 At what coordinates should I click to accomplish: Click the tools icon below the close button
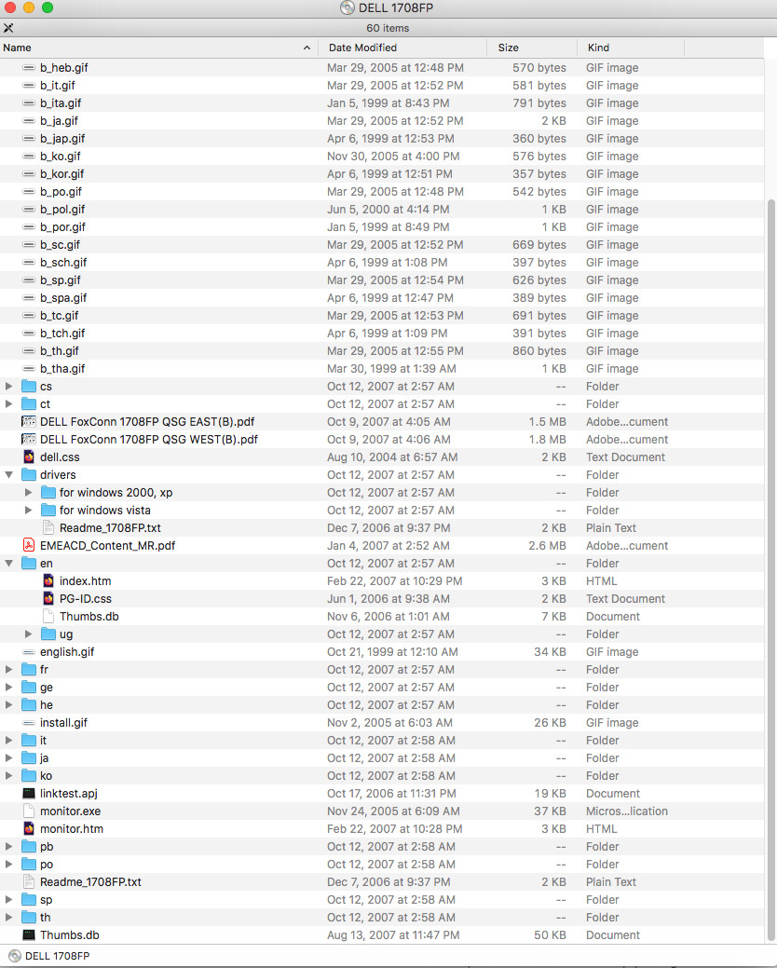click(8, 28)
